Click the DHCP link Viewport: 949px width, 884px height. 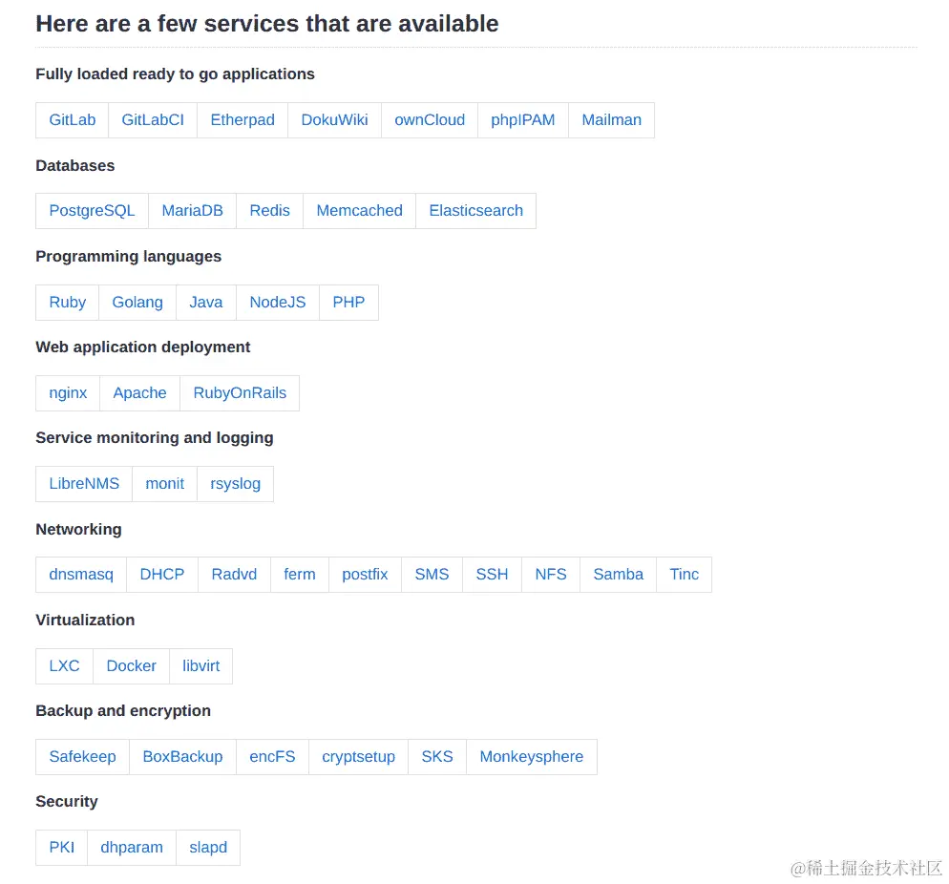click(162, 575)
